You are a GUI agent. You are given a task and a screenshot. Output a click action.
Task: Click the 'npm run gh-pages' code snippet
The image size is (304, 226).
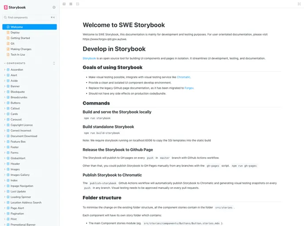click(244, 166)
